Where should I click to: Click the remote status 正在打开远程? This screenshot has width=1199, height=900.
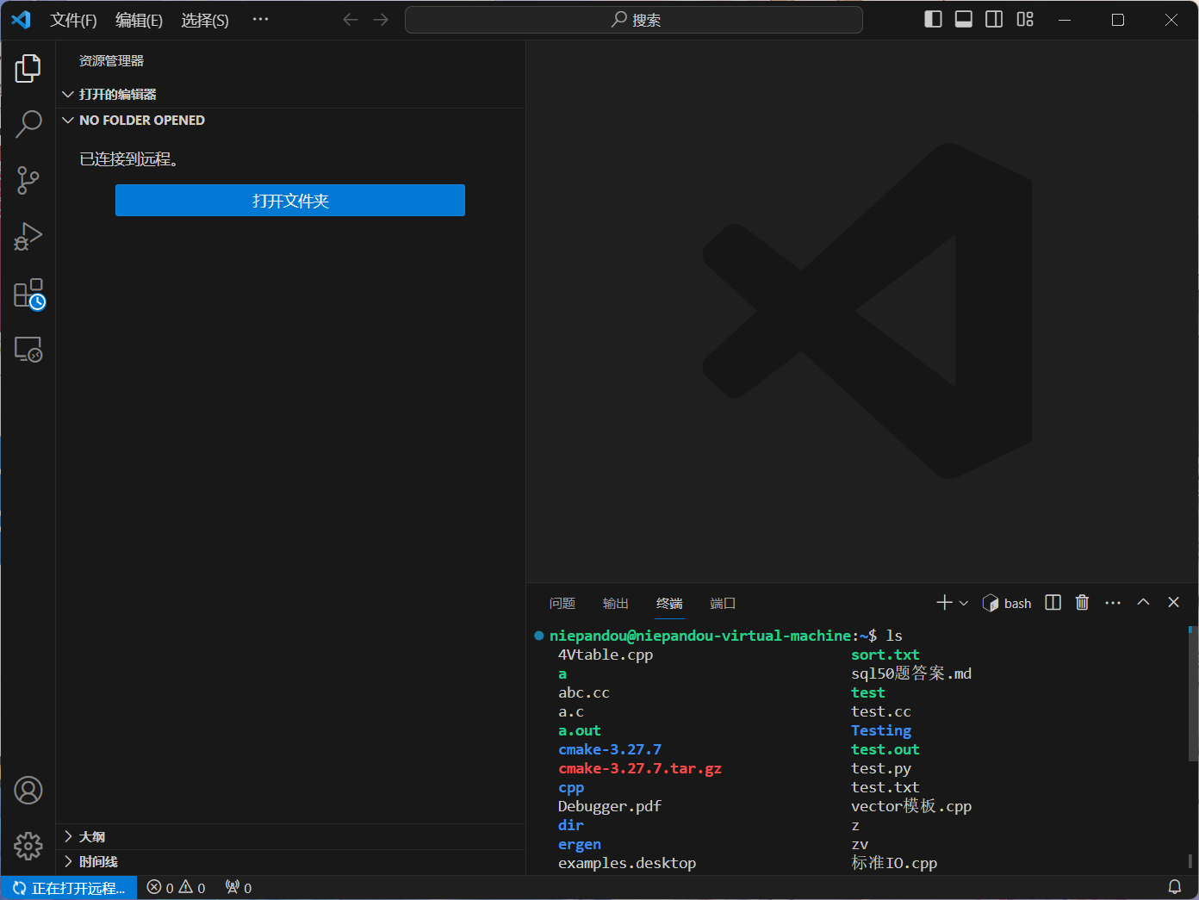tap(70, 888)
